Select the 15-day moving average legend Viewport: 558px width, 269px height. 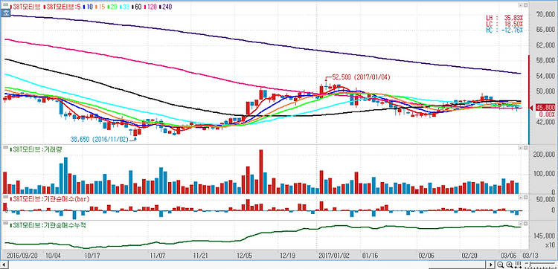point(100,7)
